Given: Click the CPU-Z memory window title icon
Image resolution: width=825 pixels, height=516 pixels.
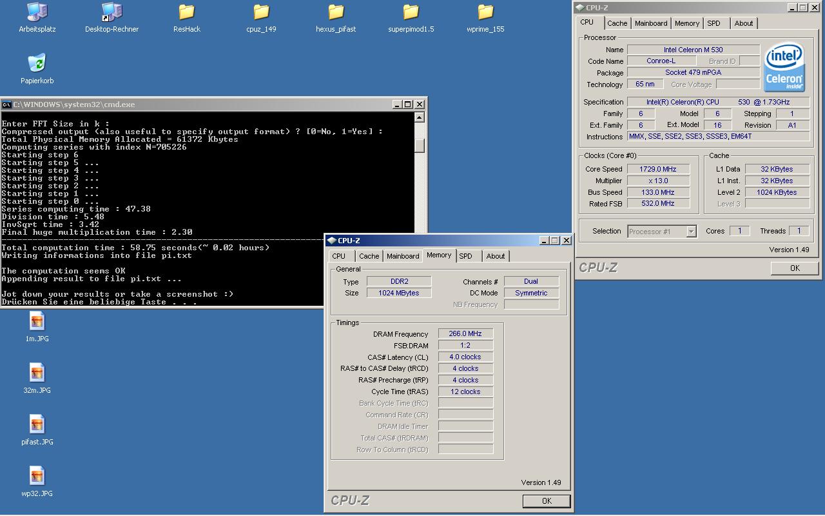Looking at the screenshot, I should [332, 241].
